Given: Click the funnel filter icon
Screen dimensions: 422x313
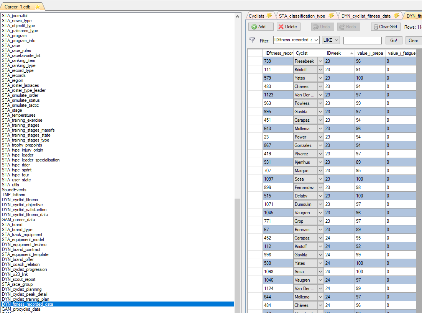Looking at the screenshot, I should coord(252,40).
